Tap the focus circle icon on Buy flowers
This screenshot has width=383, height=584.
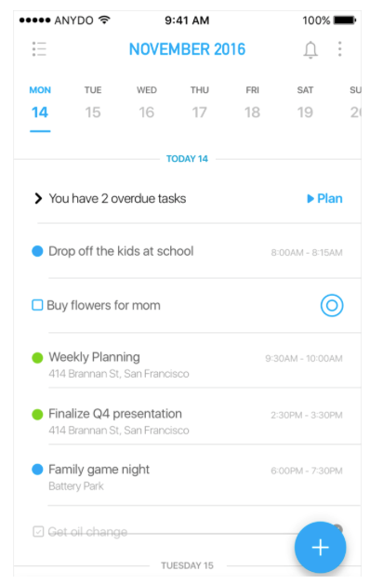[332, 305]
